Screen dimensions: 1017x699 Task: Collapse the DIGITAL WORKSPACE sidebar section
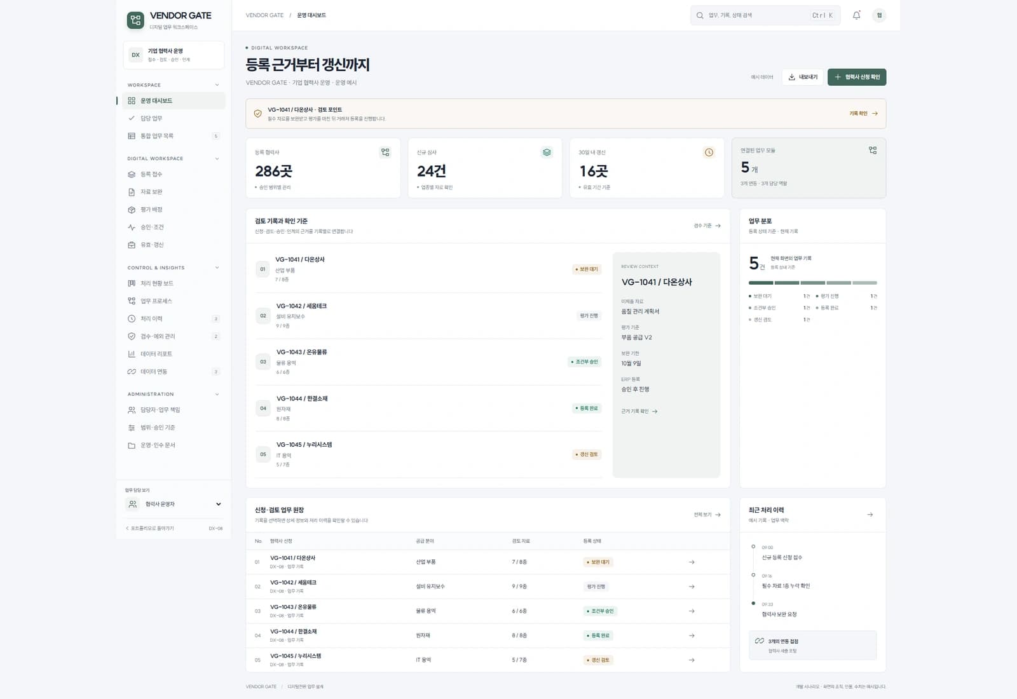click(x=217, y=159)
